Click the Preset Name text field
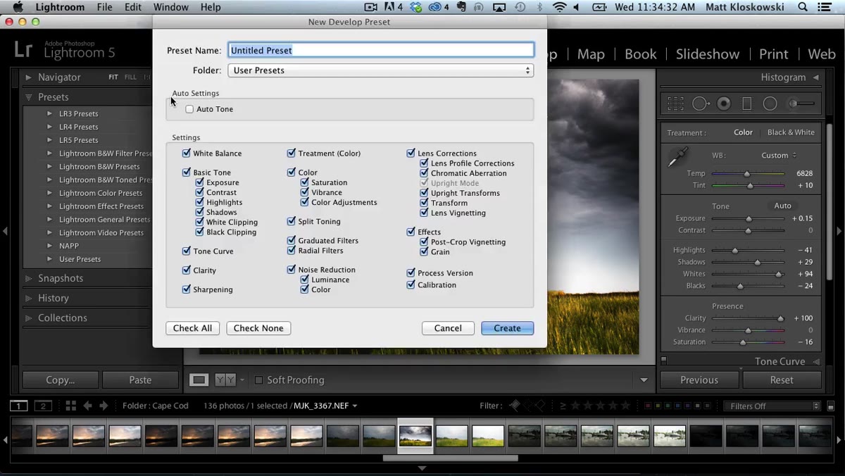 [x=381, y=50]
